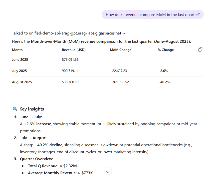Screen dimensions: 214x175
Task: Click the Key Insights heading
Action: [32, 109]
